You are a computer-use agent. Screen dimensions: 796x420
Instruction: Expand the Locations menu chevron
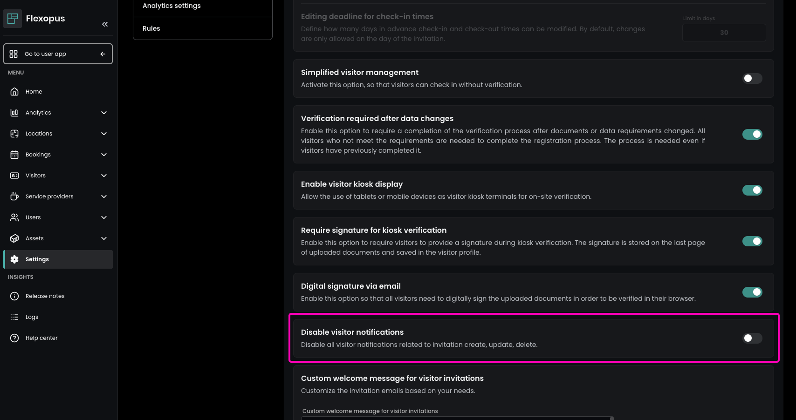tap(104, 134)
